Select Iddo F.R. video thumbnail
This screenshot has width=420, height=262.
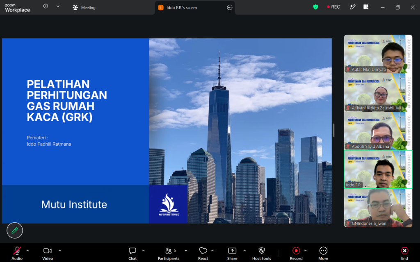pyautogui.click(x=378, y=169)
